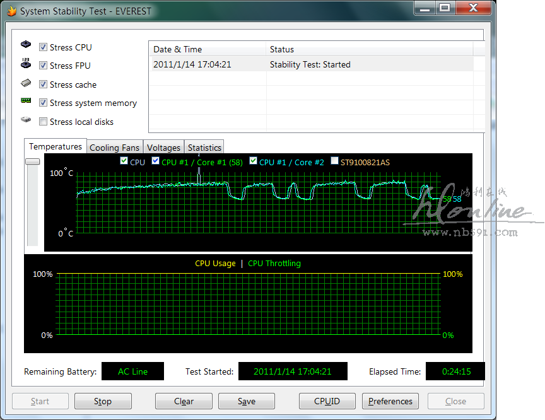Click the Clear button
The height and width of the screenshot is (420, 545).
[184, 401]
